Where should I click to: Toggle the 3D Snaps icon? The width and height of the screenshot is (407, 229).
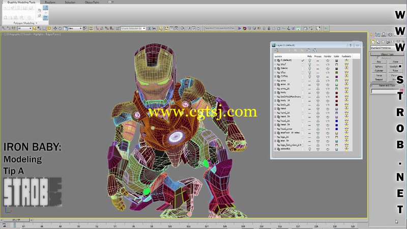pyautogui.click(x=97, y=28)
